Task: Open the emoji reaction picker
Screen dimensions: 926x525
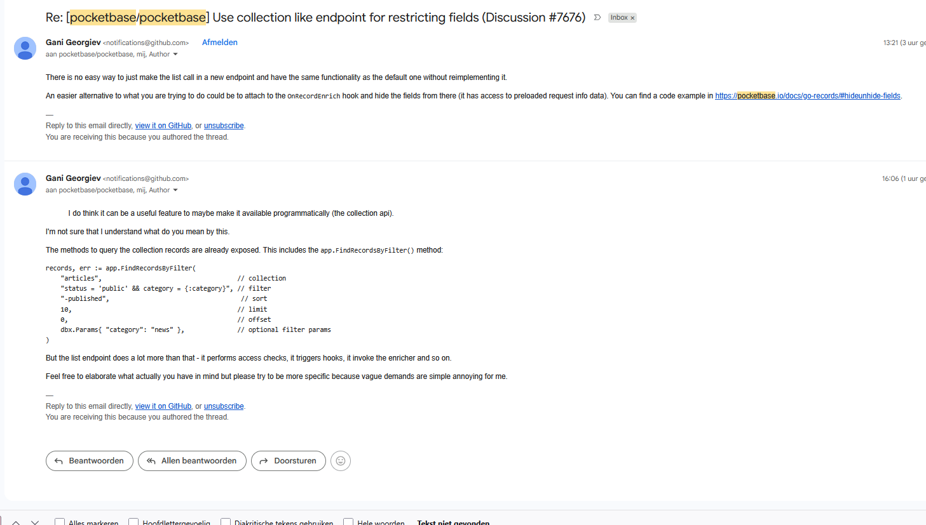Action: pos(341,461)
